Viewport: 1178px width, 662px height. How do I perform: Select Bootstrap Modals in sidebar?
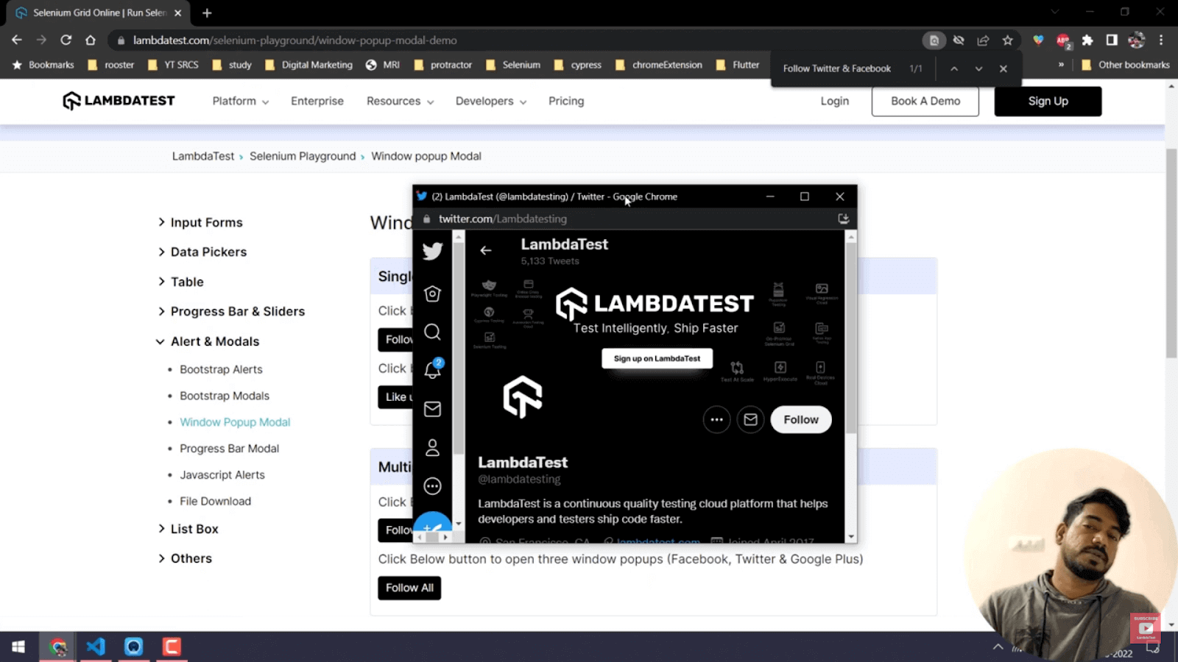(225, 396)
